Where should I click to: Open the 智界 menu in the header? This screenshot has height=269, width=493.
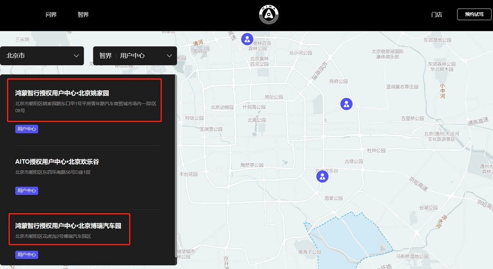pos(83,15)
